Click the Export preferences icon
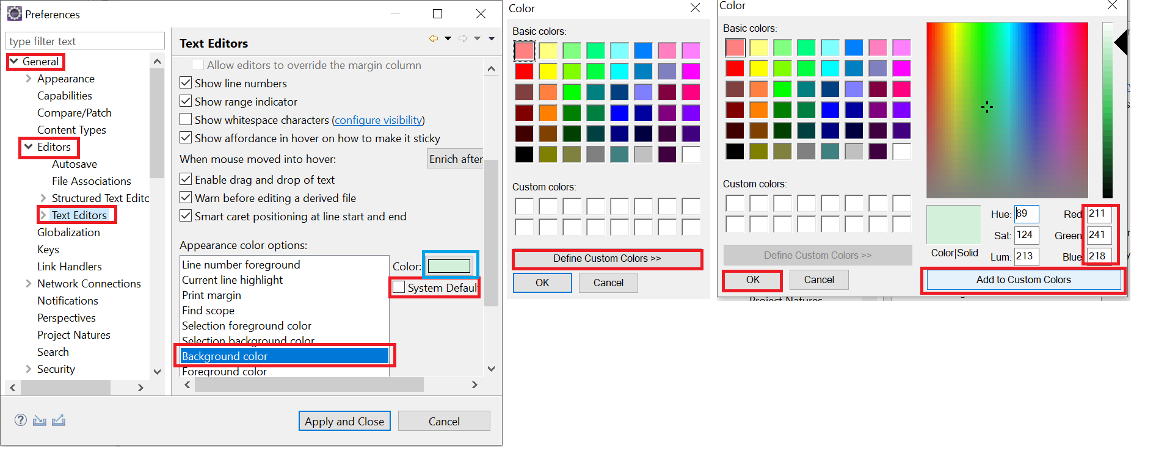 click(x=59, y=420)
